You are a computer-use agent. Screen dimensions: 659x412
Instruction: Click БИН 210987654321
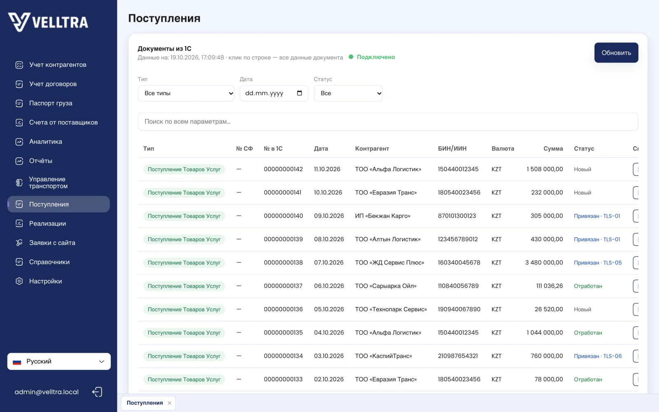point(458,356)
